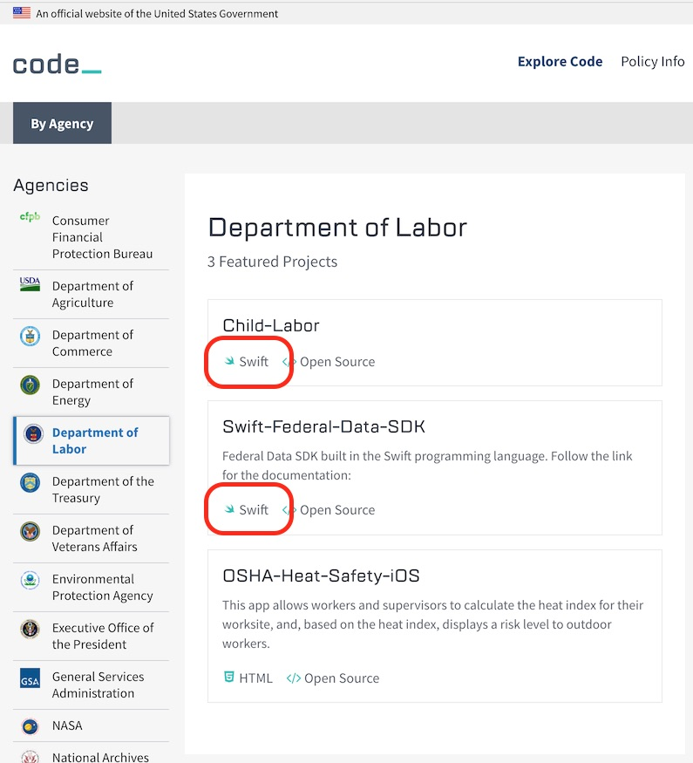Select Executive Office of the President
This screenshot has height=763, width=693.
tap(103, 636)
